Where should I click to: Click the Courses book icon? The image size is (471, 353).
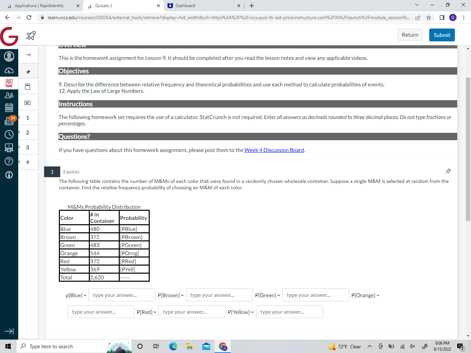click(9, 83)
